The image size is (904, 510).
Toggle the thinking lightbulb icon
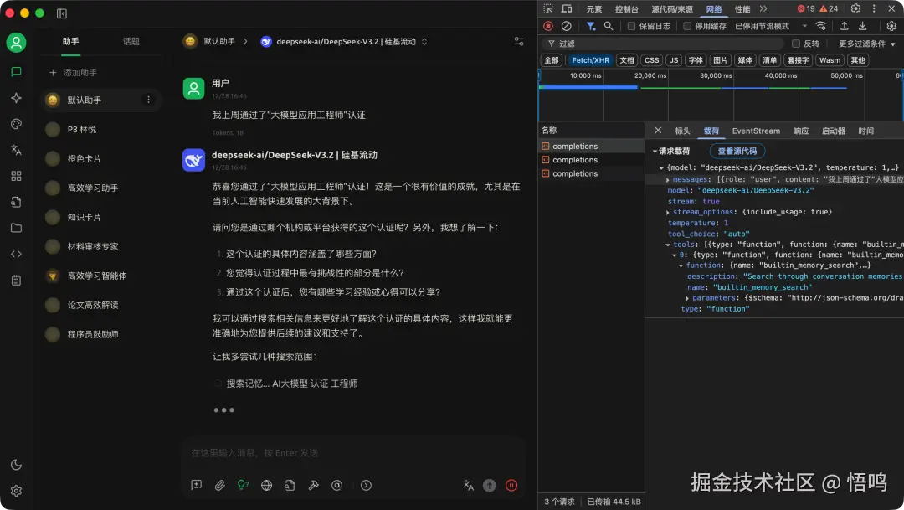(244, 485)
